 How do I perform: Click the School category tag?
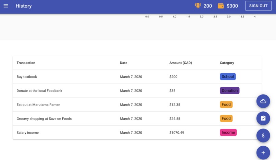[228, 76]
